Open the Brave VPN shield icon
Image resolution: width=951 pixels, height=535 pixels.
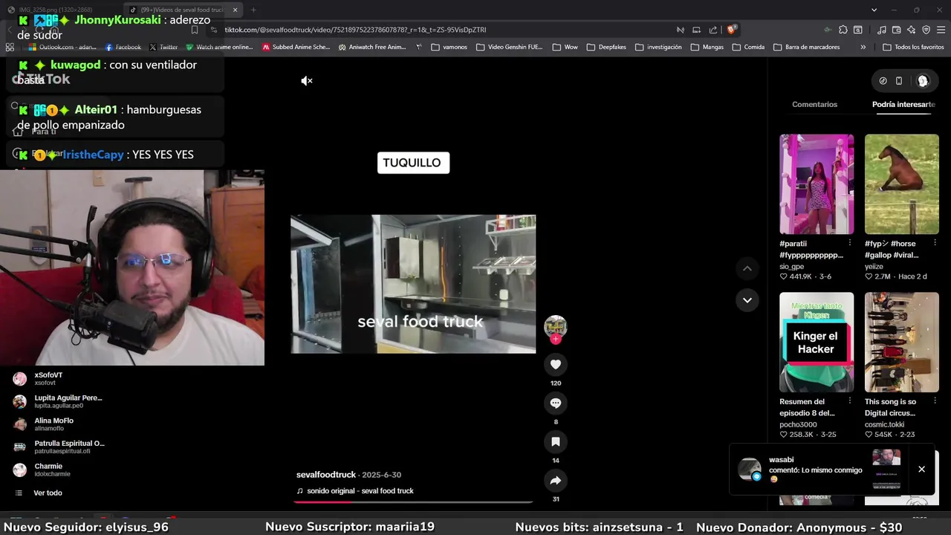pos(926,30)
